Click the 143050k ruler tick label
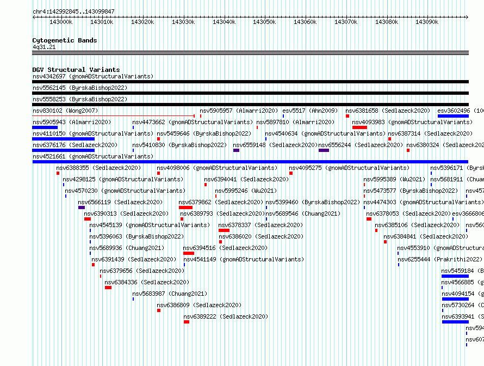484x366 pixels. [x=264, y=22]
